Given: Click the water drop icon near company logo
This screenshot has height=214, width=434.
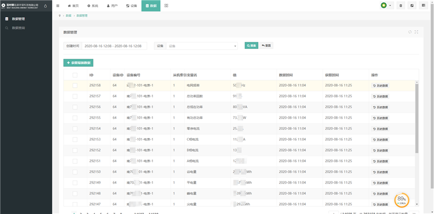Looking at the screenshot, I should pos(46,5).
